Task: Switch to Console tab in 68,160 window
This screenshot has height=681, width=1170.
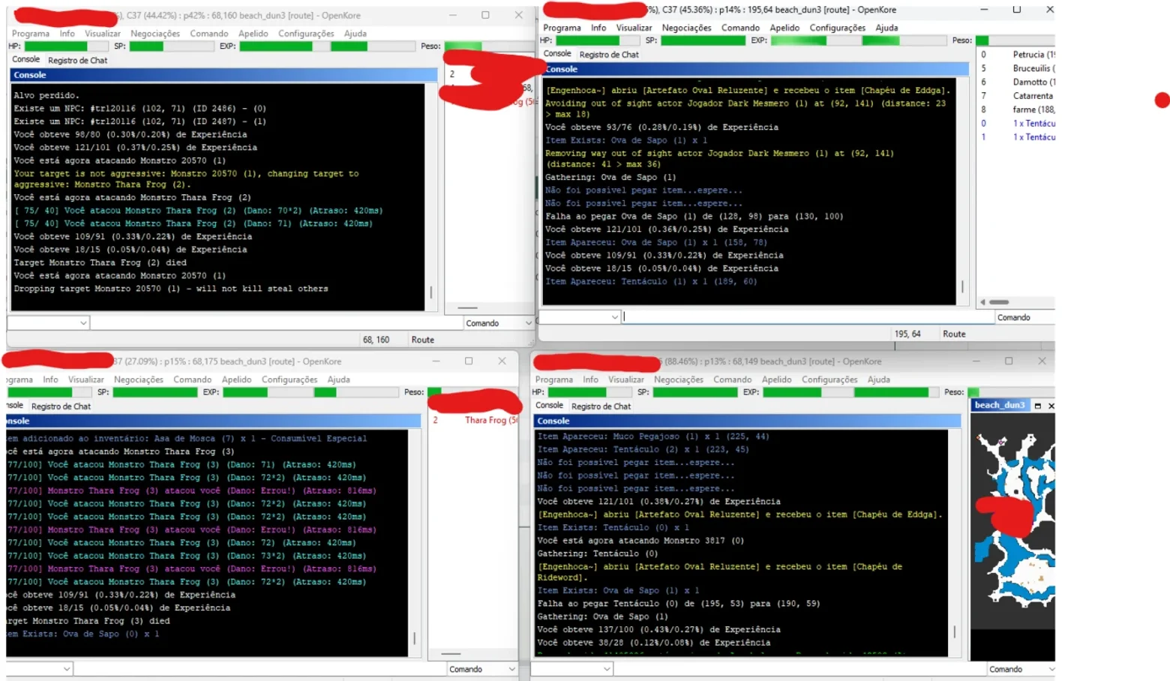Action: coord(25,59)
